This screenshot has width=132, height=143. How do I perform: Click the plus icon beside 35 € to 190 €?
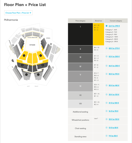[106, 74]
